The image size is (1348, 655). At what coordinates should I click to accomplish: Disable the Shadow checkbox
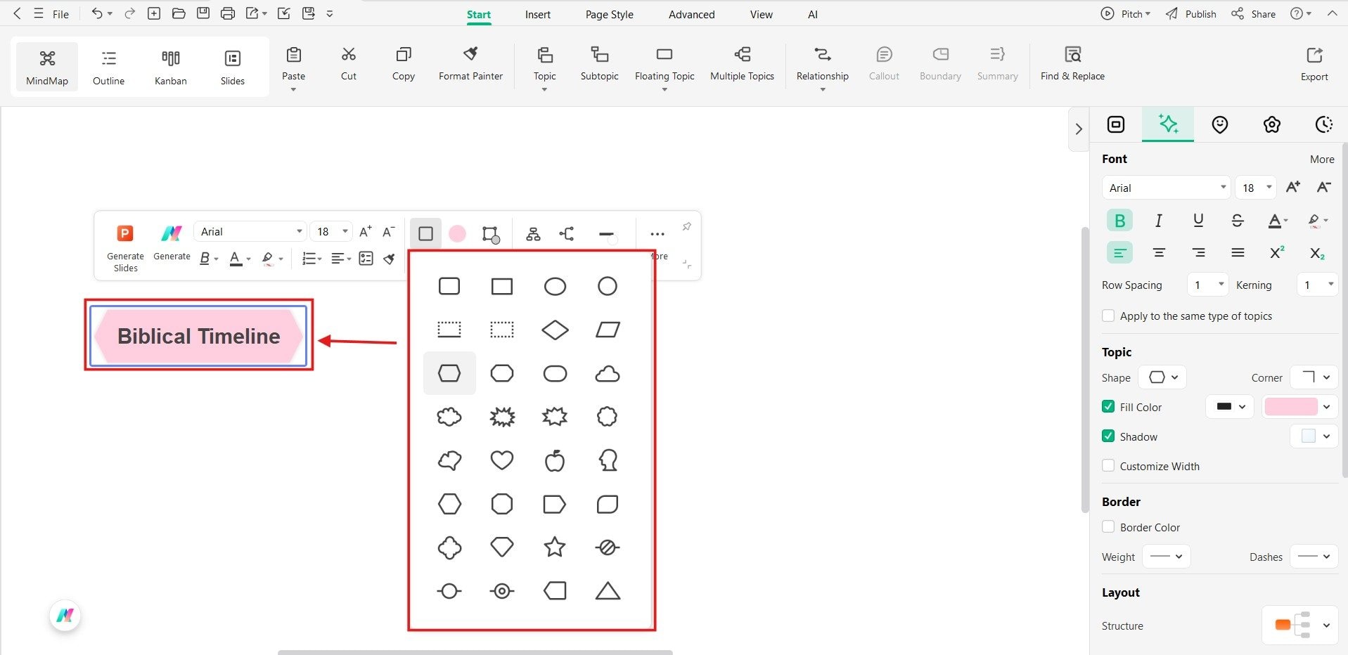pos(1108,436)
